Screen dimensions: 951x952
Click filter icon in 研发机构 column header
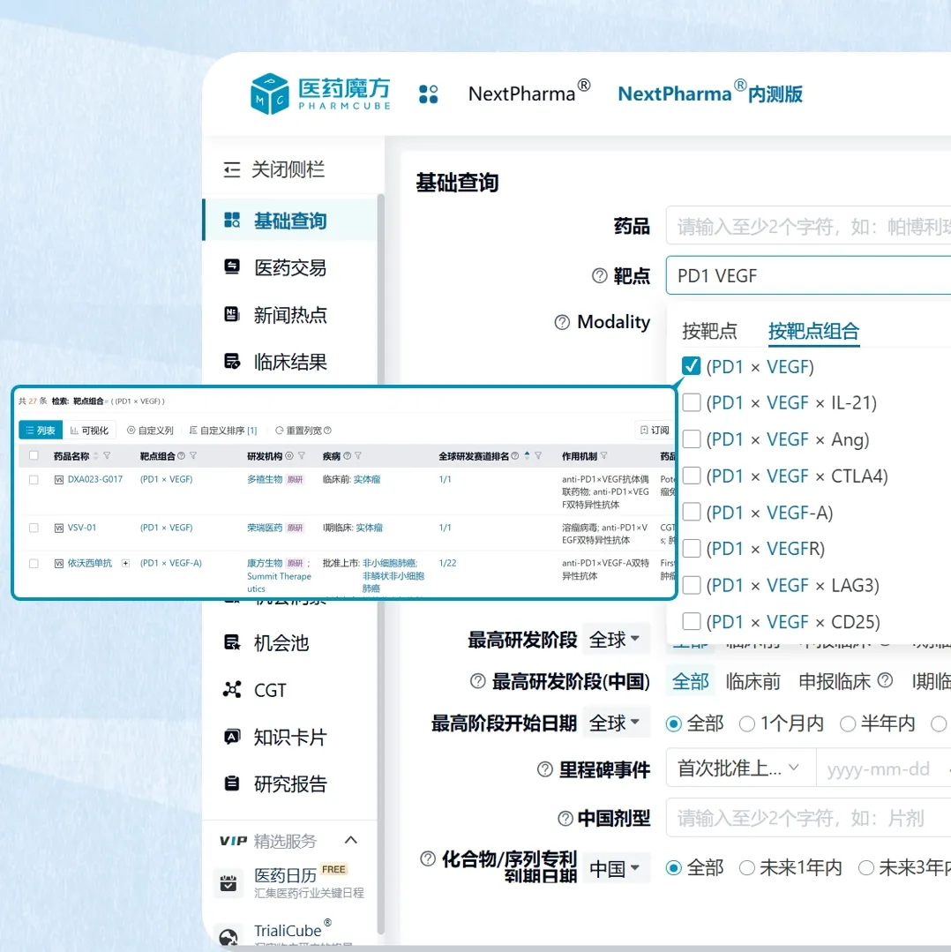(301, 455)
